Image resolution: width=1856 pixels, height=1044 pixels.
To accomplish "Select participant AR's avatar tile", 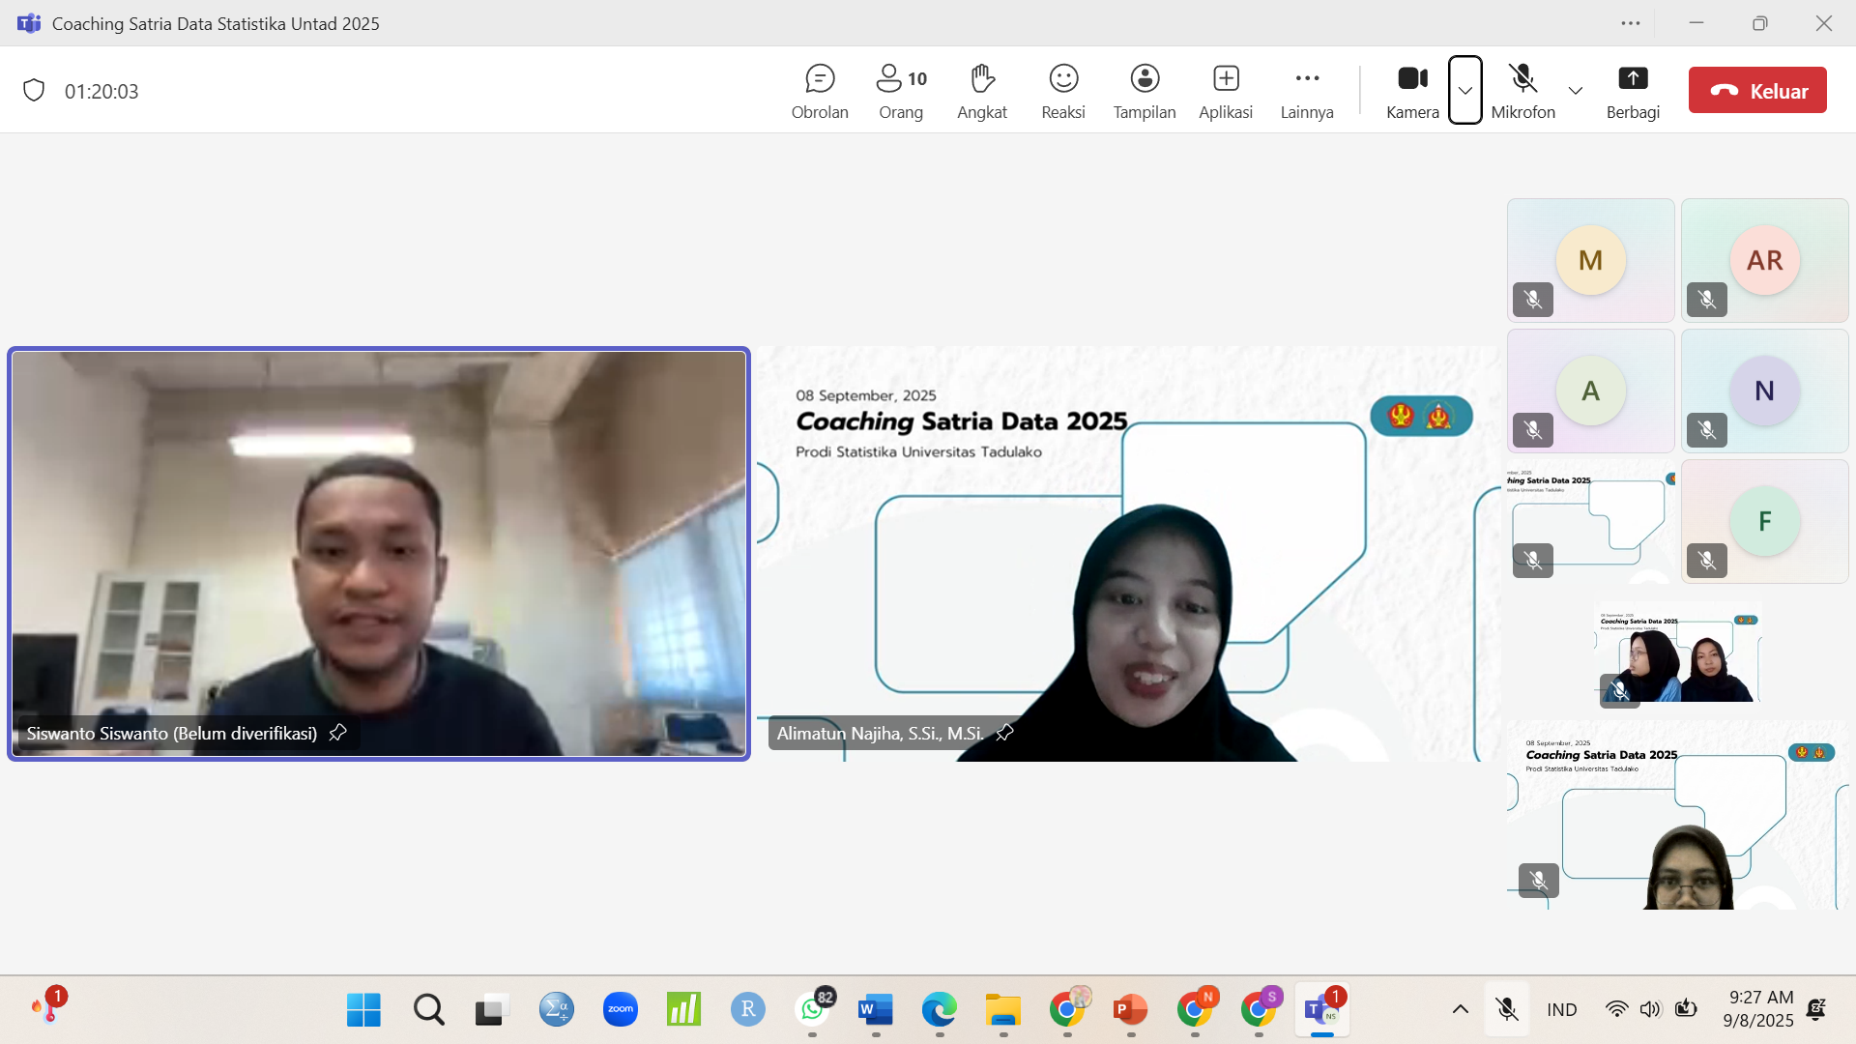I will pyautogui.click(x=1764, y=260).
